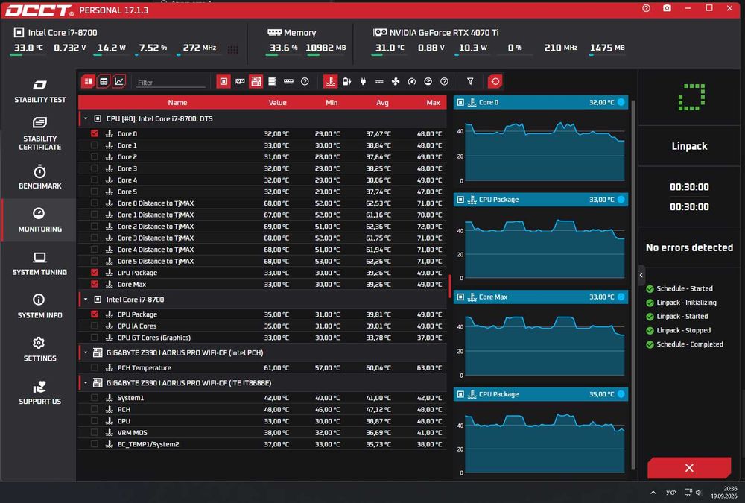Image resolution: width=745 pixels, height=503 pixels.
Task: Open the Stability Test section
Action: [40, 91]
